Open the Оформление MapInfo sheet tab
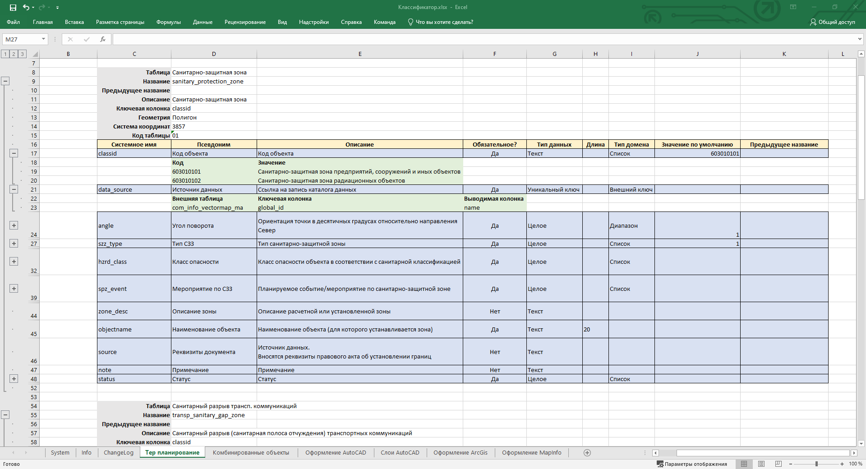Viewport: 866px width, 469px height. pyautogui.click(x=532, y=453)
